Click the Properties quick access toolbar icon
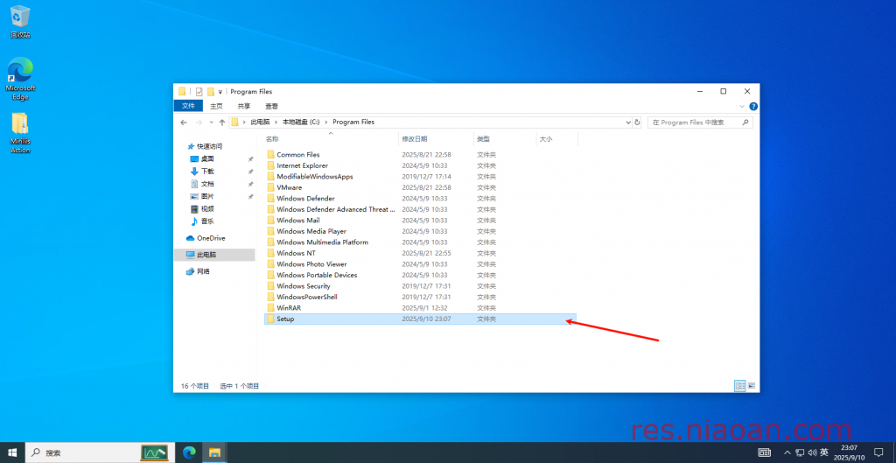 (x=199, y=91)
